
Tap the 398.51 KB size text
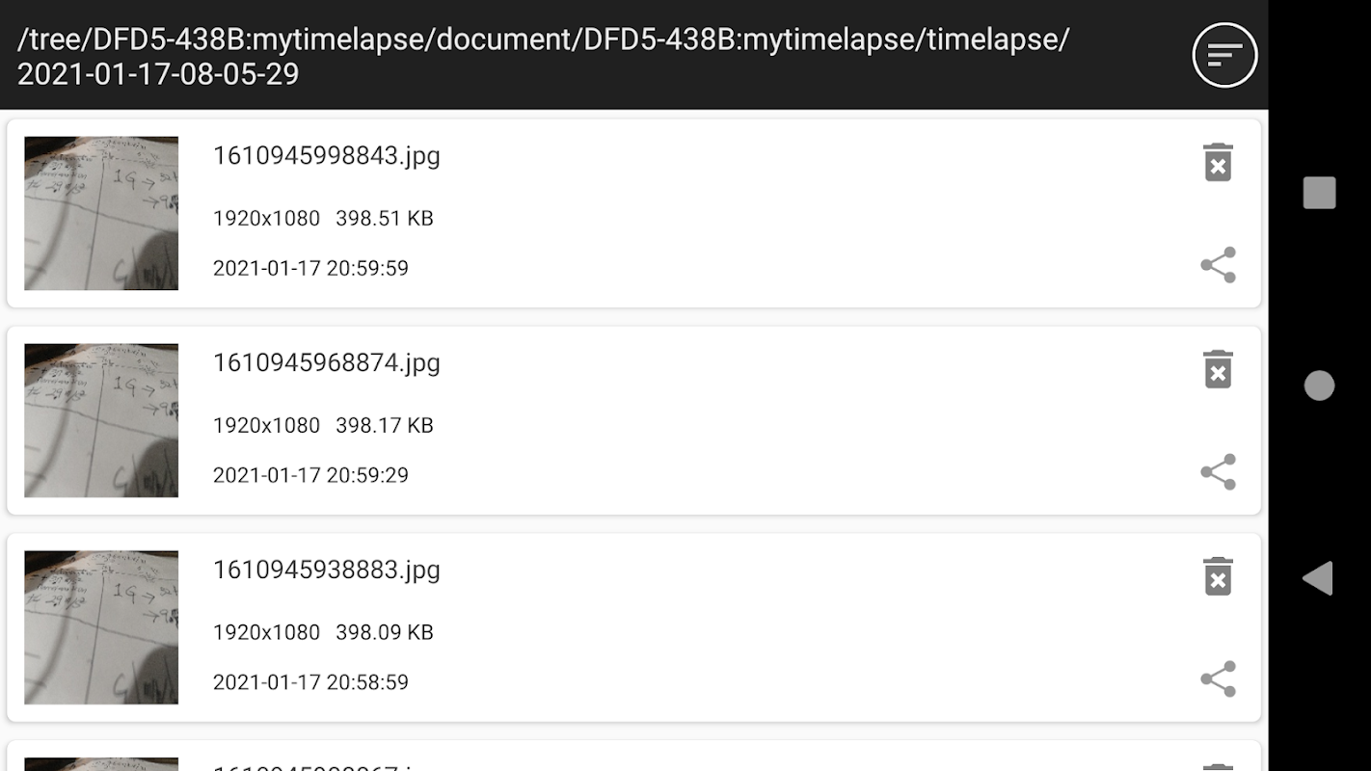pyautogui.click(x=384, y=219)
